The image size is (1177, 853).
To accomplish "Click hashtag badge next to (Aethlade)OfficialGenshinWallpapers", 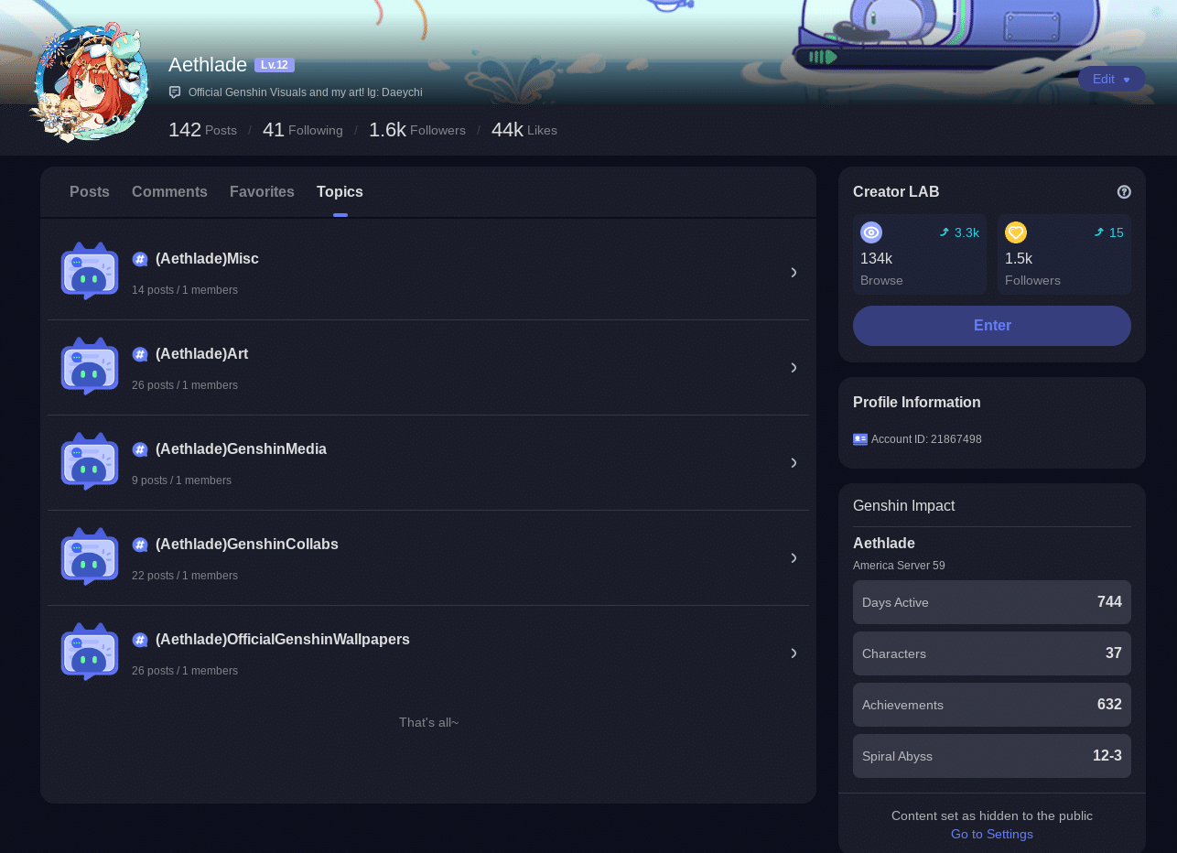I will tap(140, 640).
